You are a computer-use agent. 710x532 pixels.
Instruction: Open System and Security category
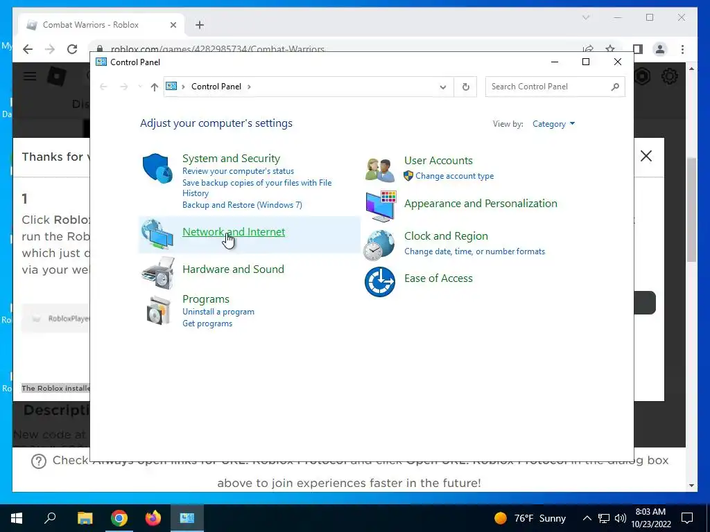(x=231, y=159)
